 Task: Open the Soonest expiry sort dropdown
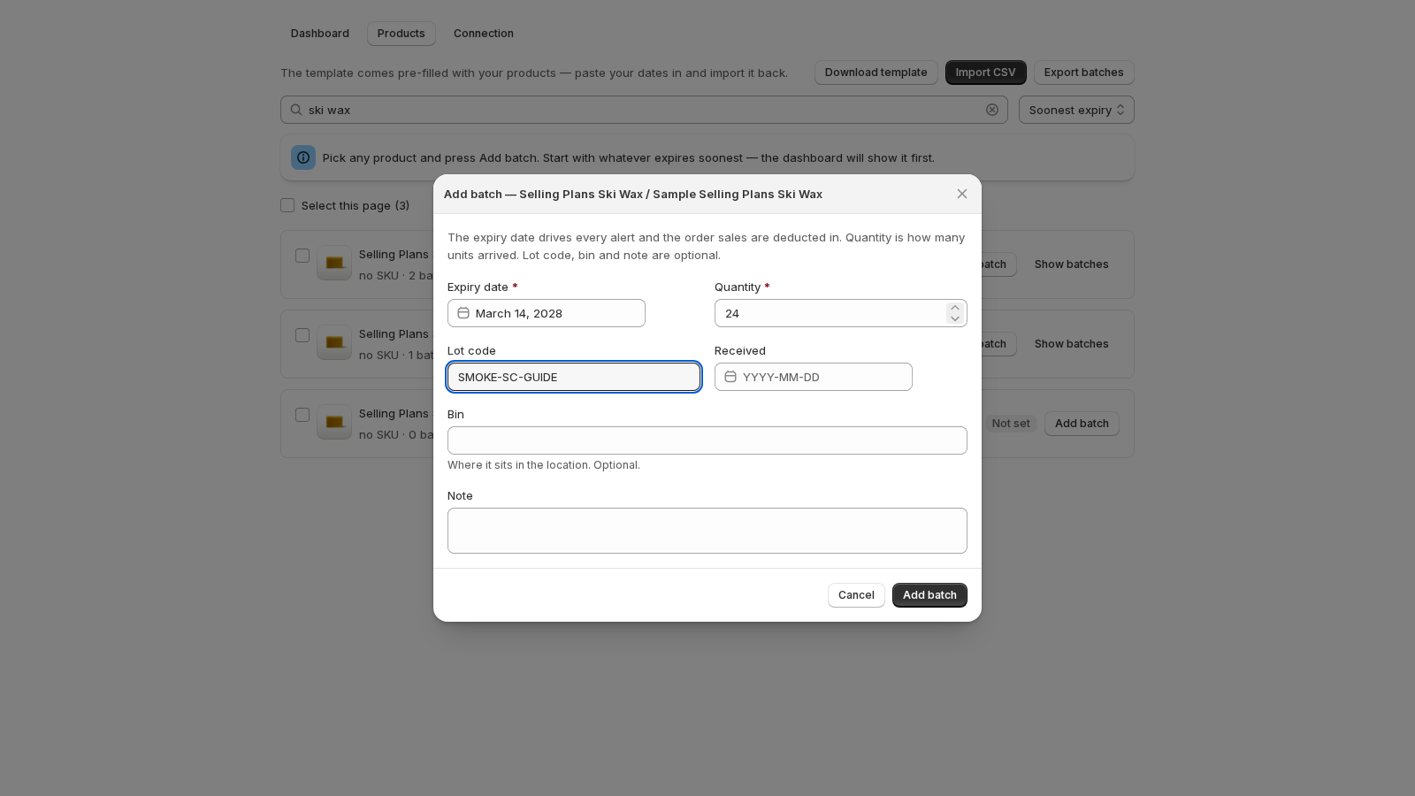pyautogui.click(x=1076, y=110)
